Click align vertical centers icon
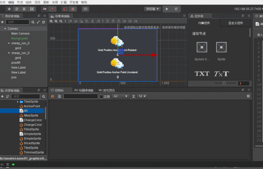Screen dimensions: 263x169 (x=76, y=21)
